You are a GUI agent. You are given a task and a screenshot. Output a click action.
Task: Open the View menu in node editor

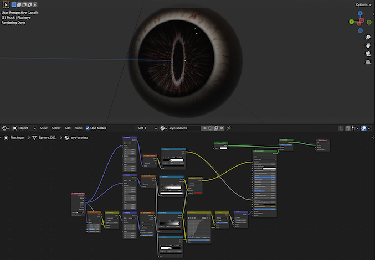coord(44,128)
